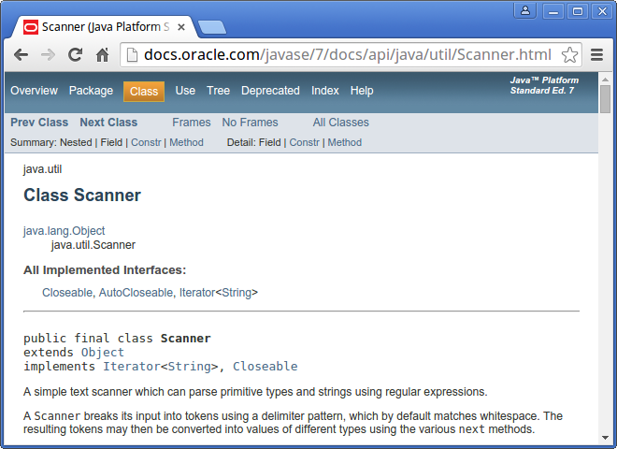Open the Help navigation item
The width and height of the screenshot is (617, 449).
pyautogui.click(x=362, y=91)
